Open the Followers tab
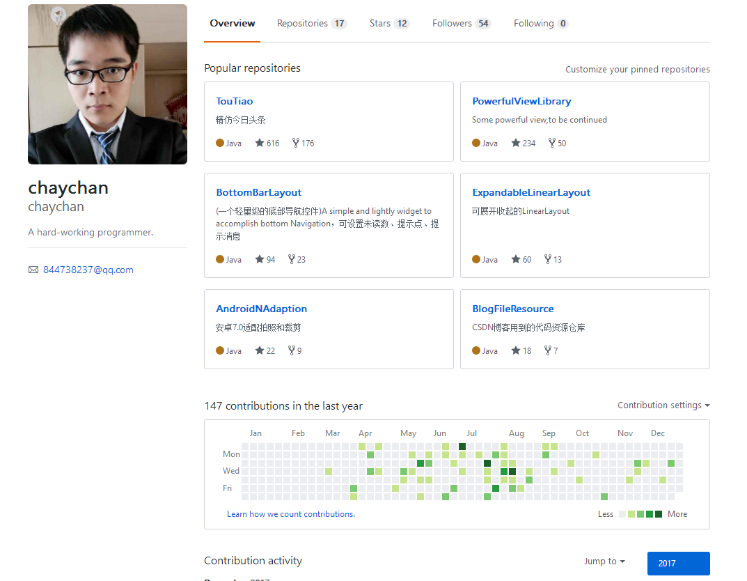 point(461,24)
